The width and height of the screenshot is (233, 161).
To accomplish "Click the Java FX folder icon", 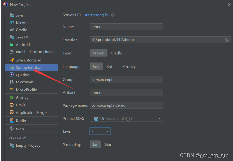I will click(12, 37).
